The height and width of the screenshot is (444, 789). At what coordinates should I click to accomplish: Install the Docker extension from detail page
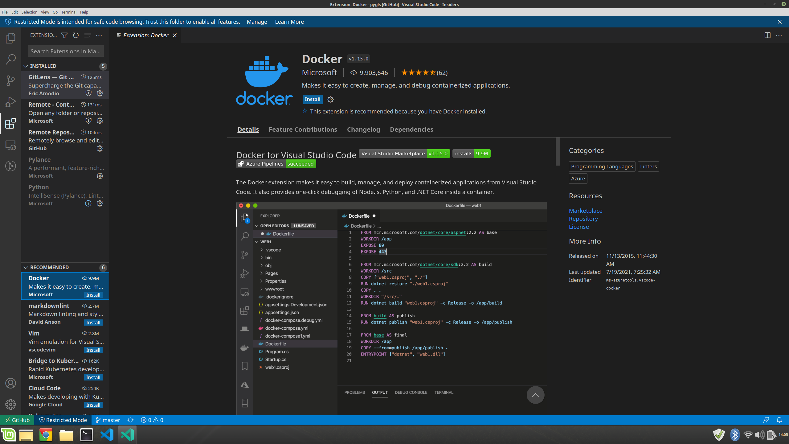[312, 99]
